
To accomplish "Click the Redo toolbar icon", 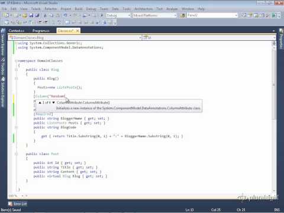I will point(75,15).
